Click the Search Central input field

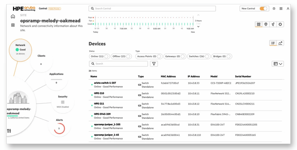click(152, 9)
